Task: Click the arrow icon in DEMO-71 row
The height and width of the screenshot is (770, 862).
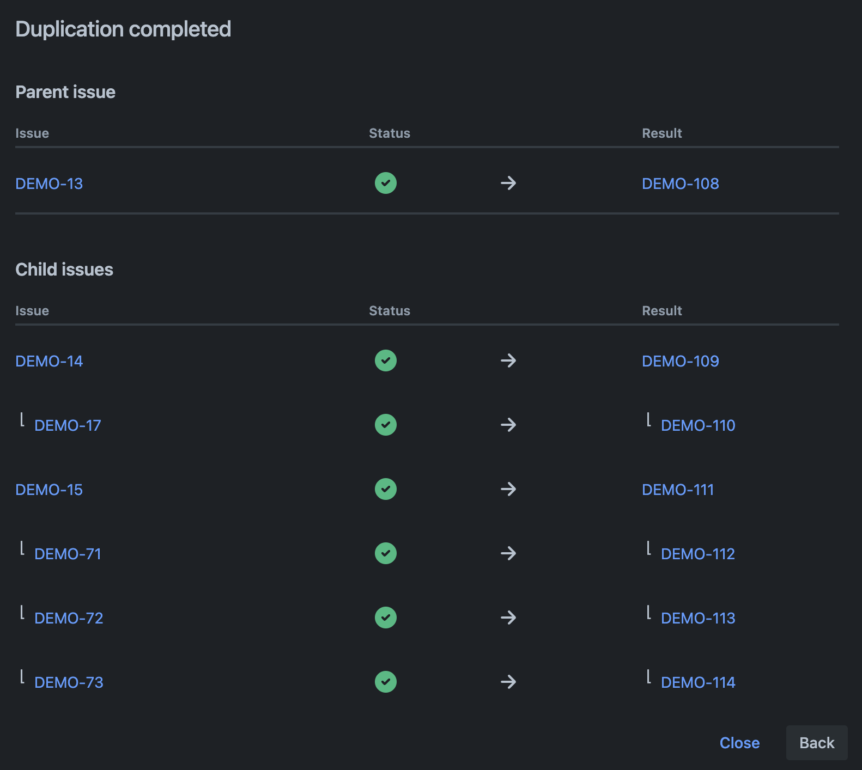Action: pos(508,553)
